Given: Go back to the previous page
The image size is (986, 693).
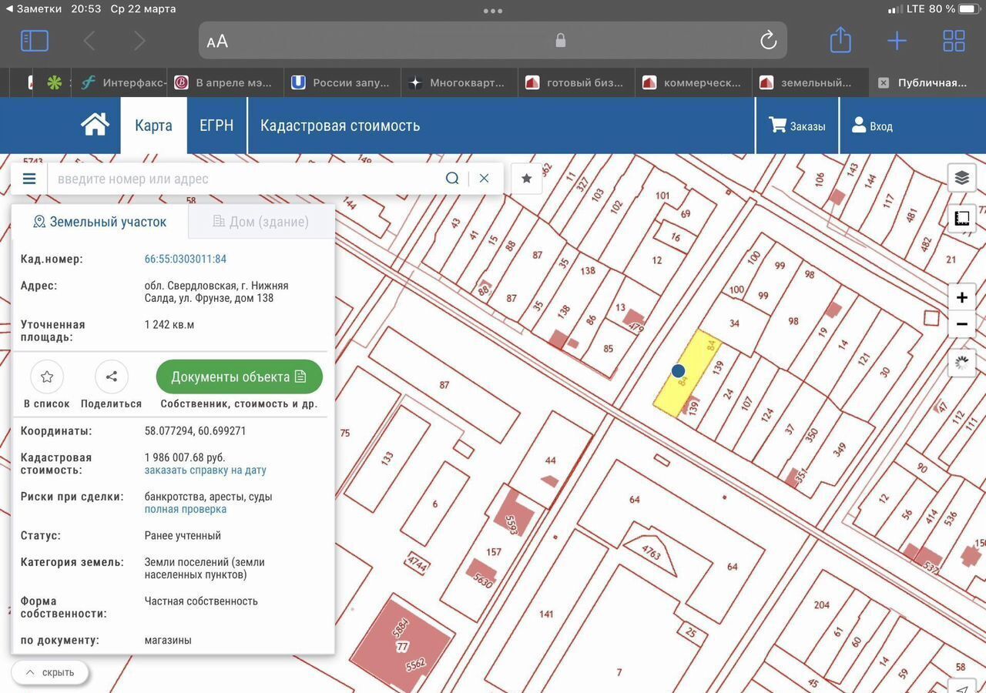Looking at the screenshot, I should click(89, 41).
